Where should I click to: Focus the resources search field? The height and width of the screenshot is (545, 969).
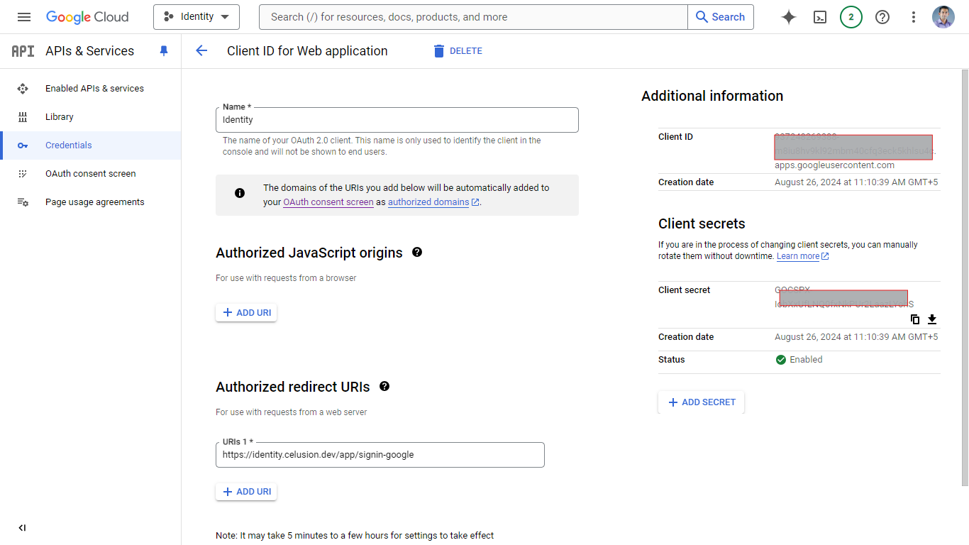[473, 17]
